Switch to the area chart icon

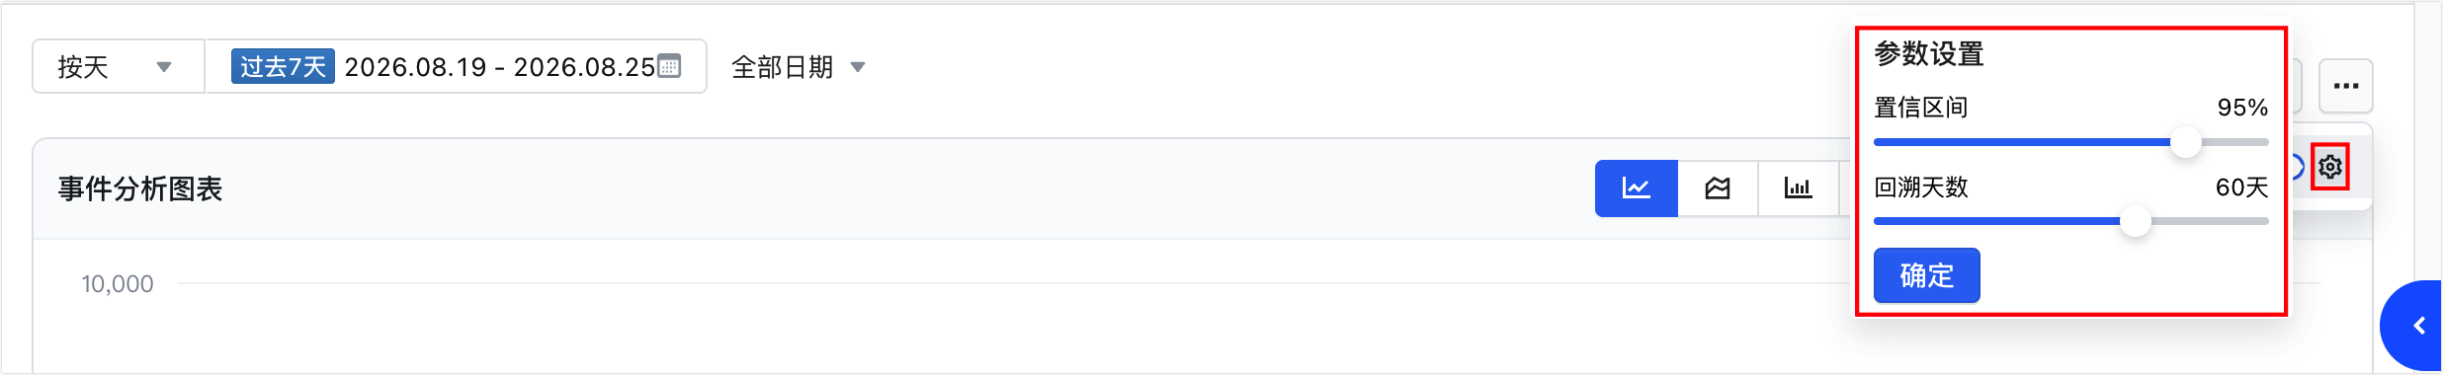coord(1718,188)
